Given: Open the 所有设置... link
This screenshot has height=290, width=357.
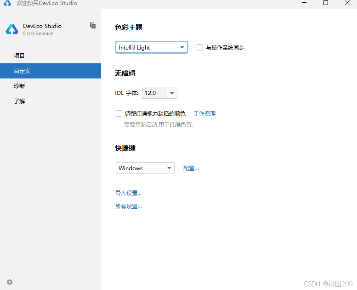Looking at the screenshot, I should pyautogui.click(x=128, y=206).
